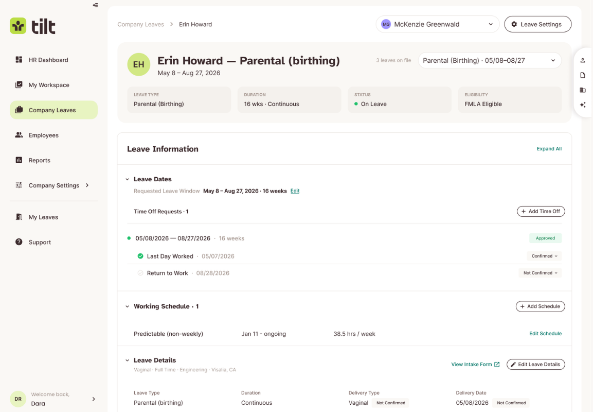Toggle Last Day Worked green checkmark
The height and width of the screenshot is (412, 593).
tap(140, 256)
